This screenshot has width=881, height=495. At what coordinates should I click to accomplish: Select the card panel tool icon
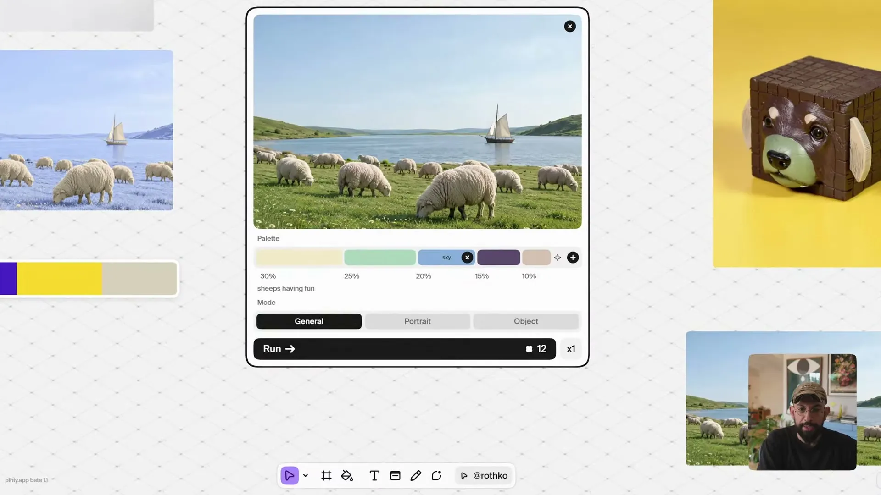coord(395,476)
